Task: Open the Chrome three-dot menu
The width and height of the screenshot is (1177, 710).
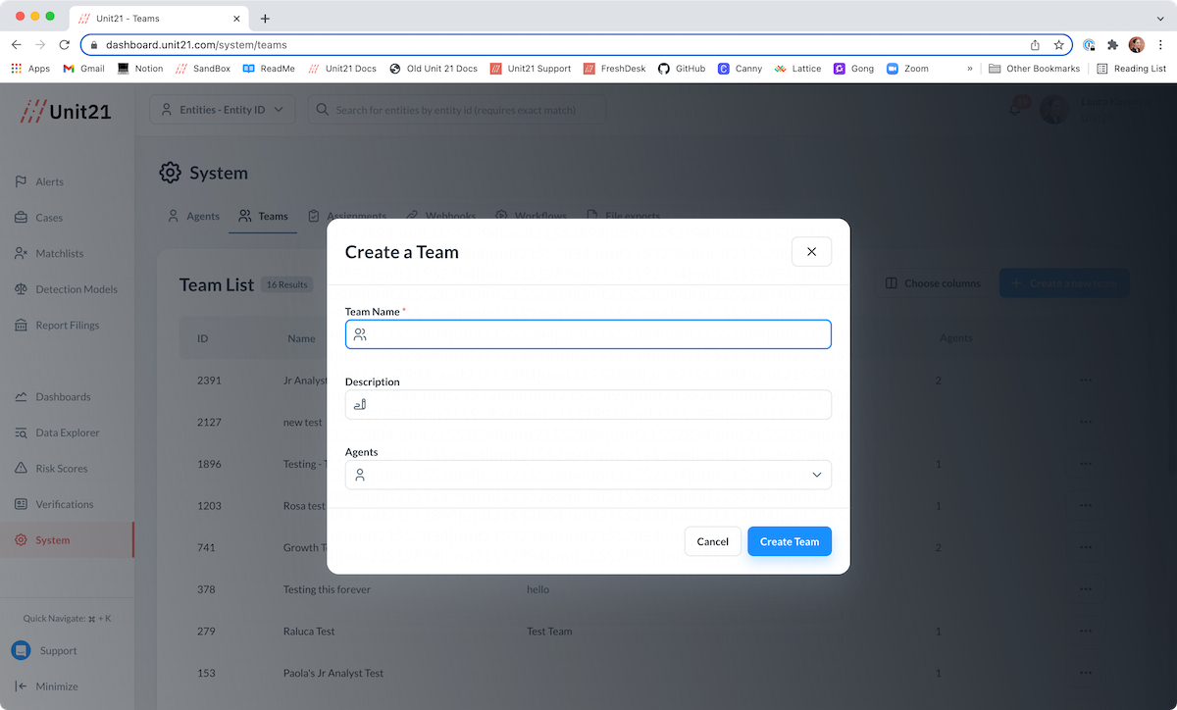Action: click(x=1160, y=45)
